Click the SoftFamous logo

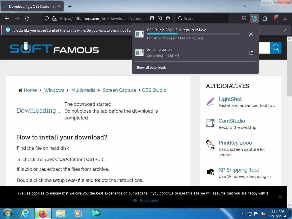point(54,48)
